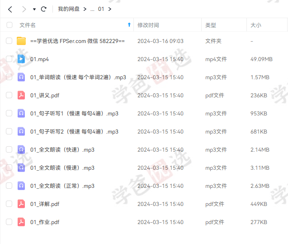Go back with the left arrow
Image resolution: width=288 pixels, height=244 pixels.
tap(10, 9)
